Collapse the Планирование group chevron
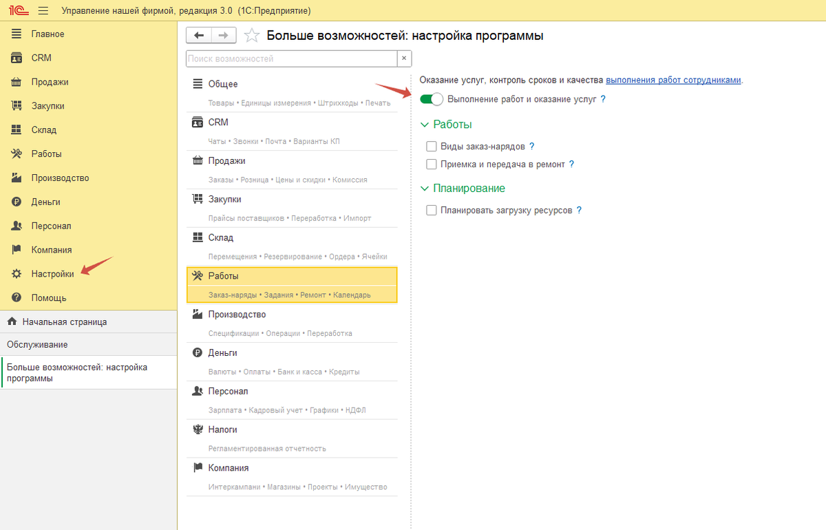 424,189
